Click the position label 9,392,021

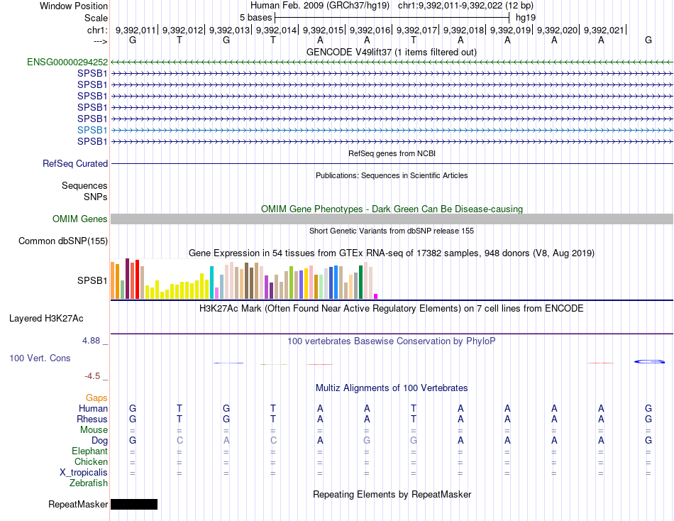click(x=604, y=30)
